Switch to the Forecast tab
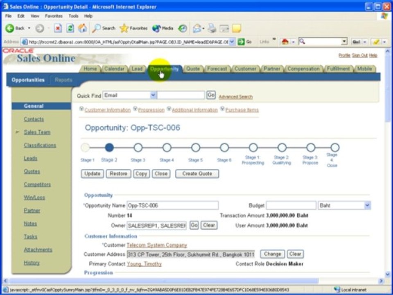This screenshot has height=295, width=393. tap(217, 69)
